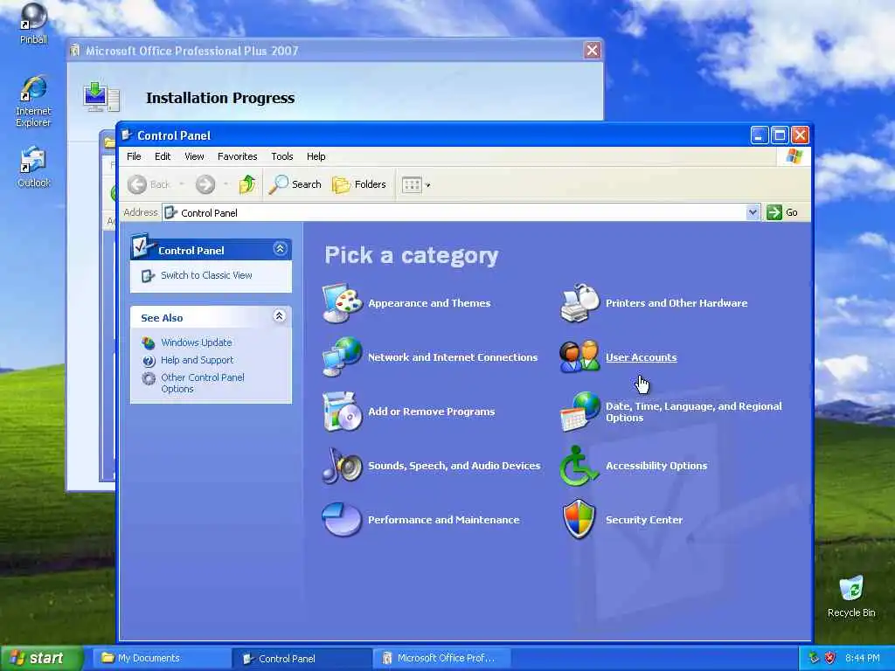Open the Add or Remove Programs icon

[x=342, y=412]
